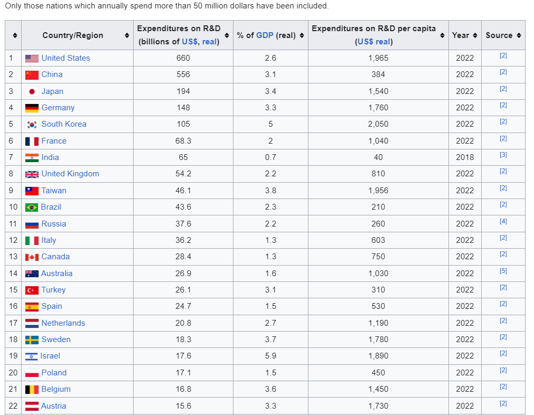Screen dimensions: 534x415
Task: Open citation [4] for Russia row
Action: point(503,221)
